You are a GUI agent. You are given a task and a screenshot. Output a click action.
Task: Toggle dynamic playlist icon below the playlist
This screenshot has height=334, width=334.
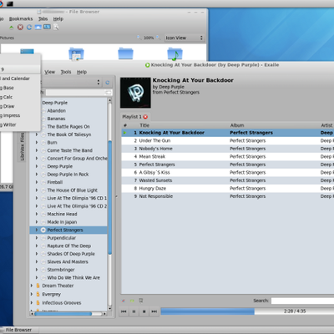141,301
